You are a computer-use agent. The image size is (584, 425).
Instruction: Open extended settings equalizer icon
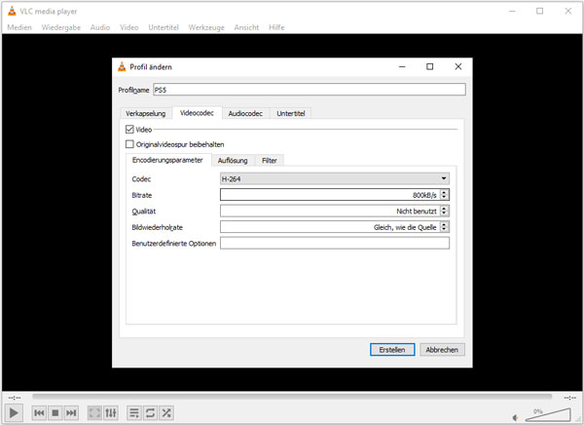[111, 413]
